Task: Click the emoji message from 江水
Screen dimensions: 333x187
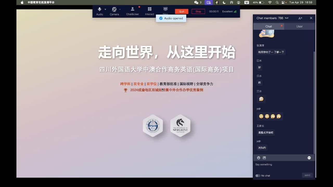Action: (261, 99)
